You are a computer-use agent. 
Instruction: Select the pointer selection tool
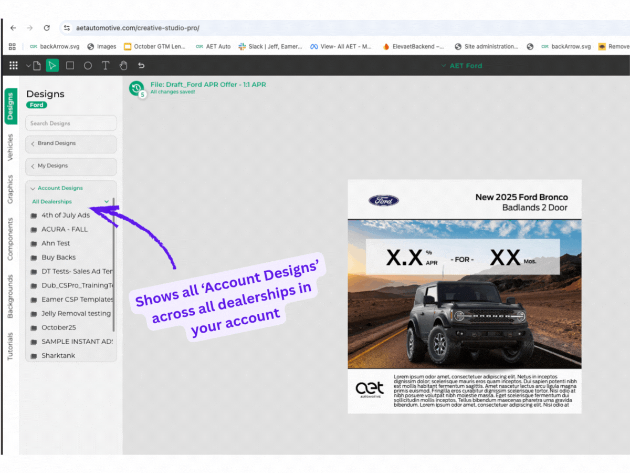(x=52, y=65)
